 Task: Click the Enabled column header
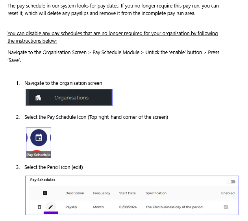coord(228,193)
